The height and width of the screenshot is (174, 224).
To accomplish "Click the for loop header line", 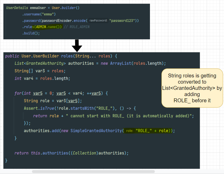I will pyautogui.click(x=61, y=93).
